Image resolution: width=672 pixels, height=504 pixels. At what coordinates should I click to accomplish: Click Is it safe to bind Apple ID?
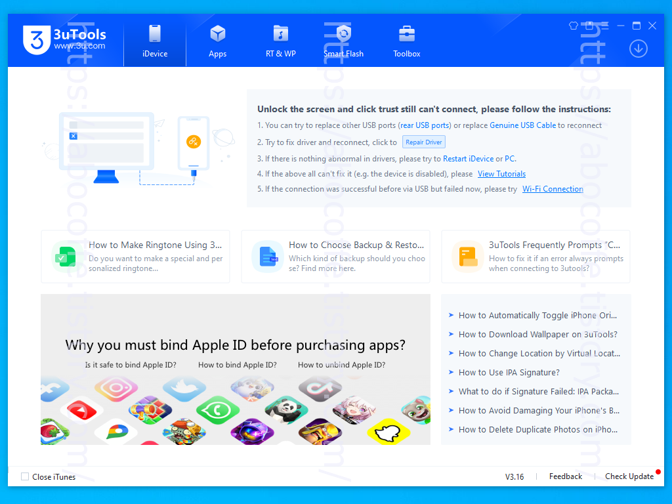(131, 365)
